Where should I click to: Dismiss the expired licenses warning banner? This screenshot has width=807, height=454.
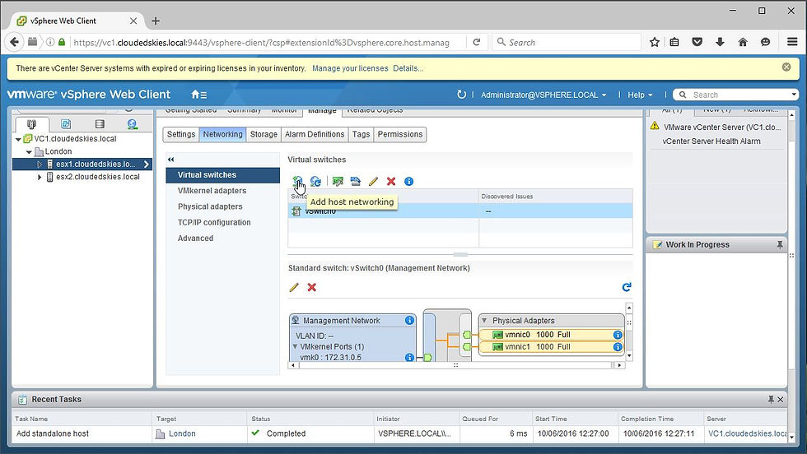point(786,67)
